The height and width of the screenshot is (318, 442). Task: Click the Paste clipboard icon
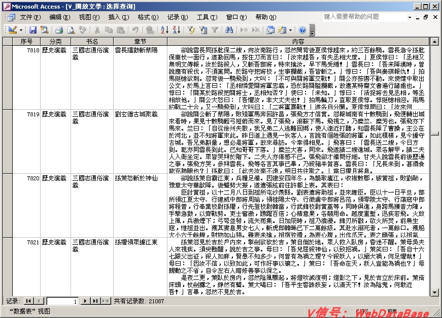coord(121,29)
